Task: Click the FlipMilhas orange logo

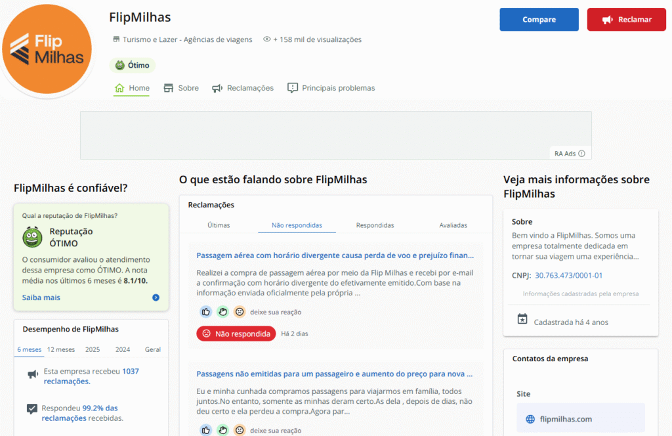Action: tap(47, 51)
